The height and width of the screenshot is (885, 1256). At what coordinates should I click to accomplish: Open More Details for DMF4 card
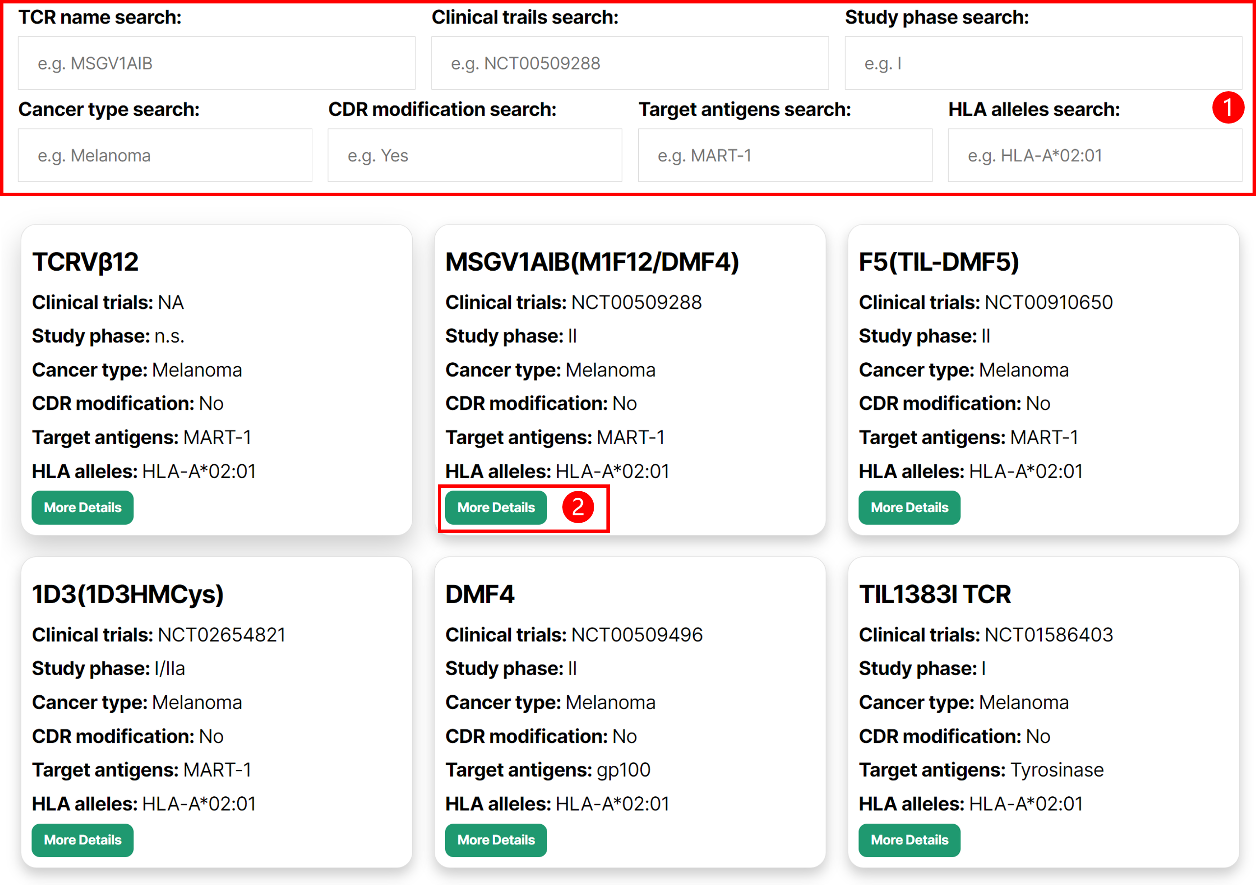[x=496, y=840]
